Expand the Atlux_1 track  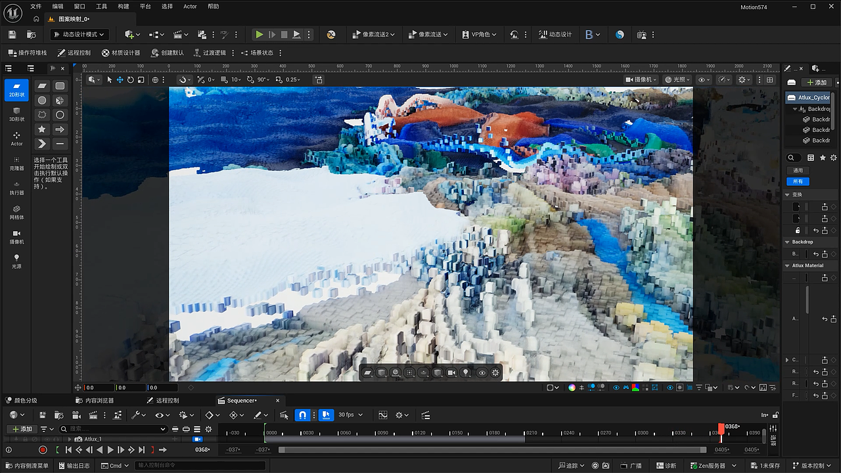(x=70, y=438)
